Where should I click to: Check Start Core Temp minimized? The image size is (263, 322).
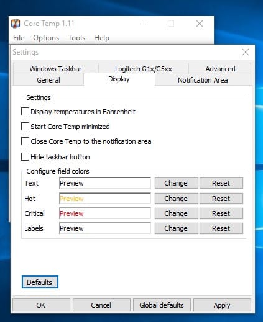click(25, 127)
